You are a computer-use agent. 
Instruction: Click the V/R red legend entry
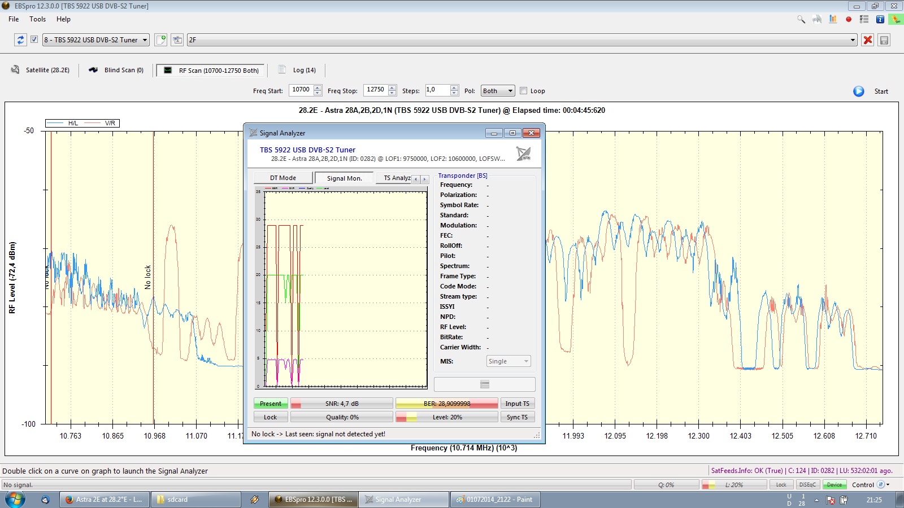coord(101,123)
